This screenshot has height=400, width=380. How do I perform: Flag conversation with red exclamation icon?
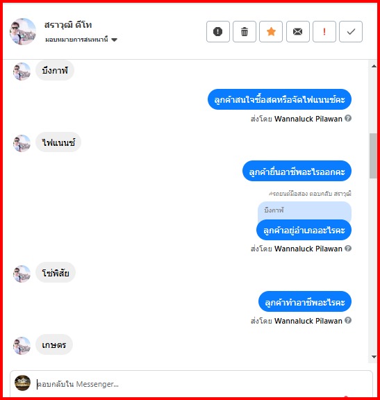(324, 32)
